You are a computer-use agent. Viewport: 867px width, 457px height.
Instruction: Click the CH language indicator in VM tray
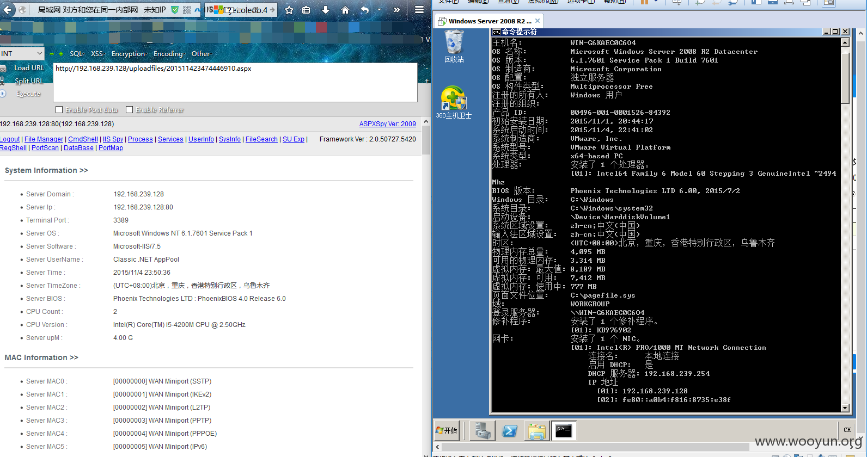847,430
